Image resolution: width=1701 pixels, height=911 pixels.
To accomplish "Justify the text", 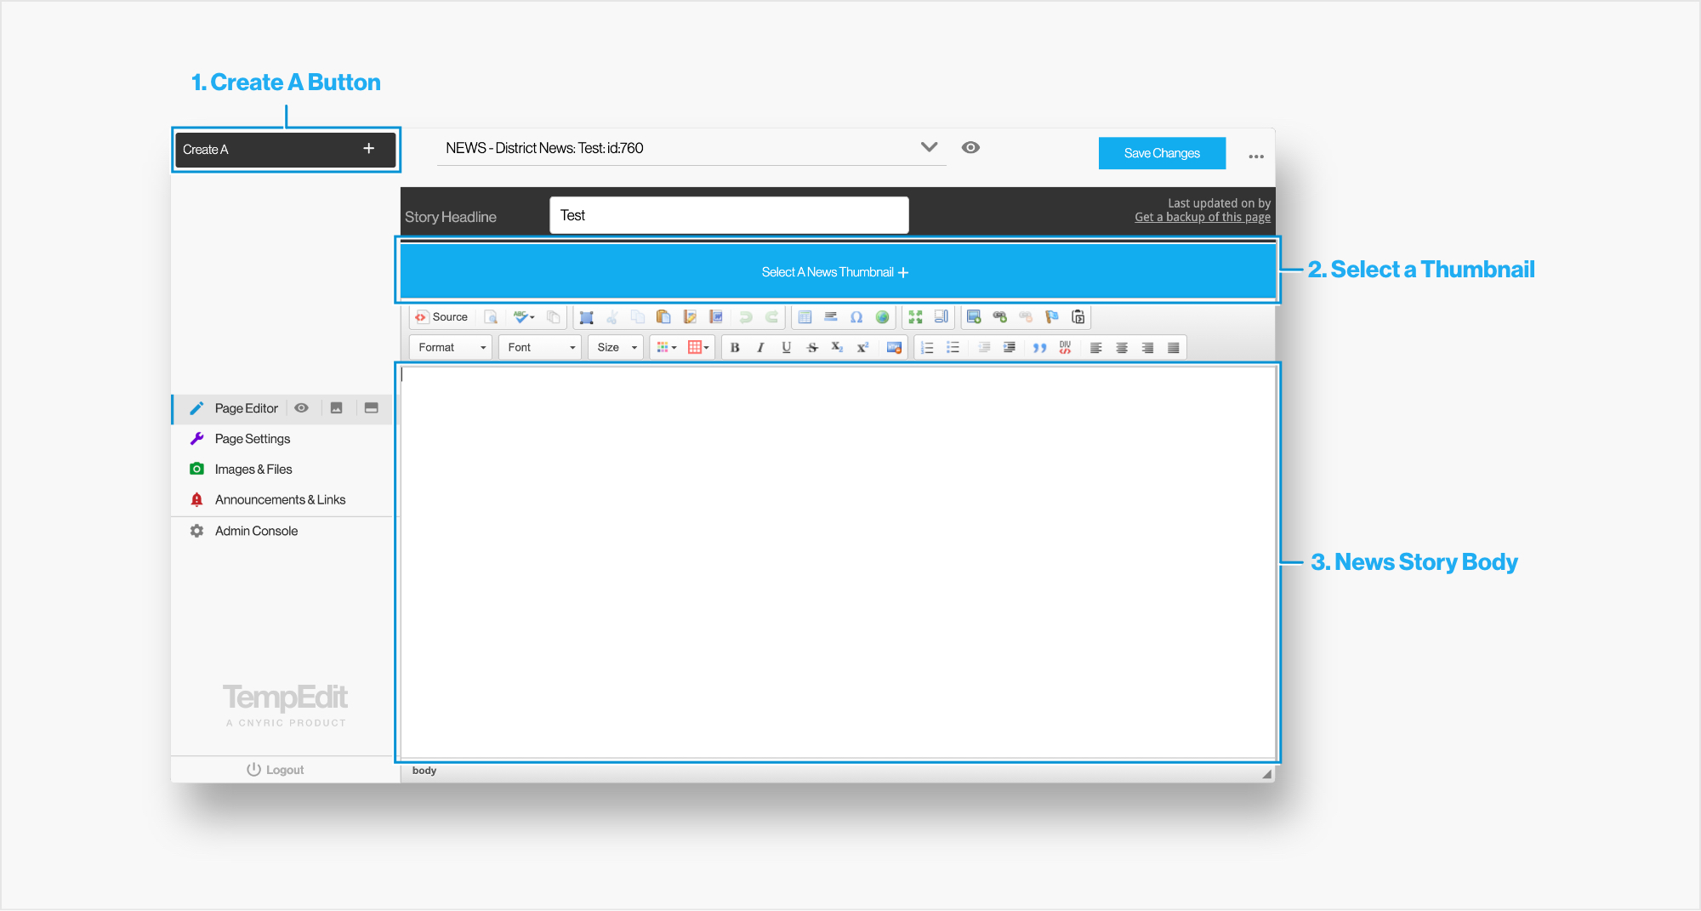I will [x=1174, y=348].
